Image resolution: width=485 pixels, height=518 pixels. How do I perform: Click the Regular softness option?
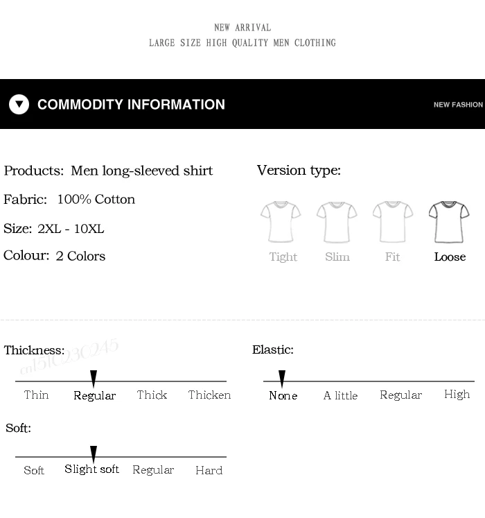coord(153,470)
